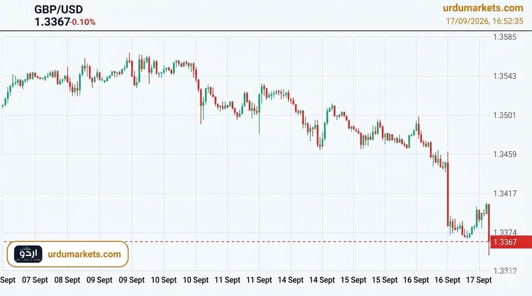Click the faint Urdu watermark beside GBP/USD
Screen dimensions: 532x296
click(x=18, y=13)
